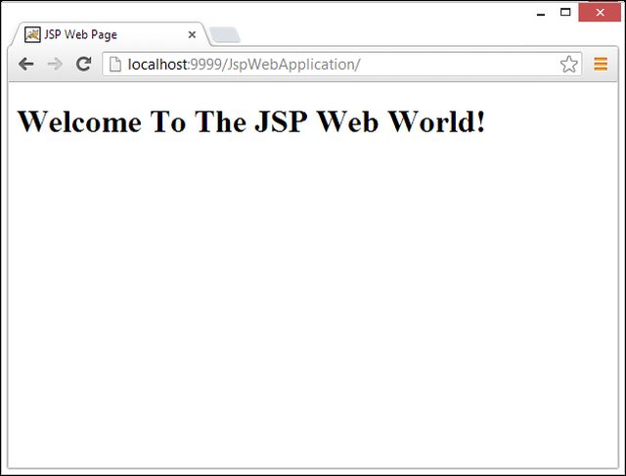Open a new tab with the blank tab button

coord(225,35)
